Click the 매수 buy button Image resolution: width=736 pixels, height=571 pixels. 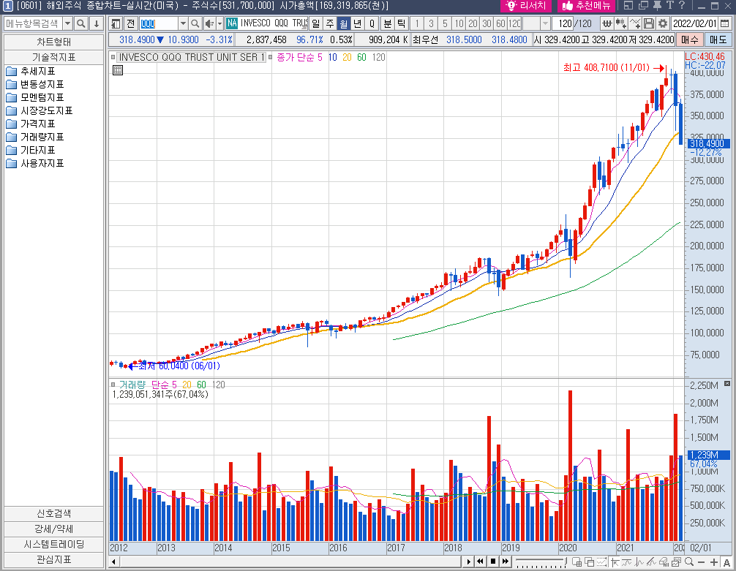pyautogui.click(x=689, y=40)
